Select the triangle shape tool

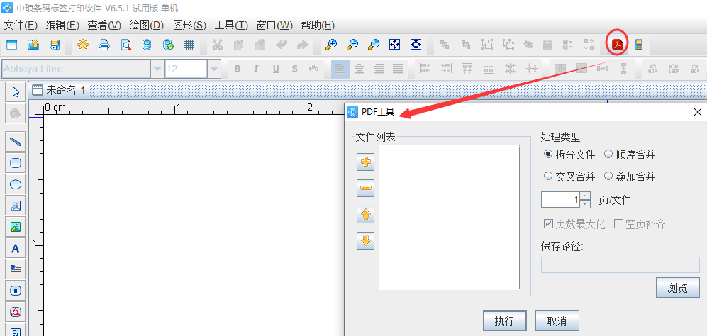(x=16, y=312)
